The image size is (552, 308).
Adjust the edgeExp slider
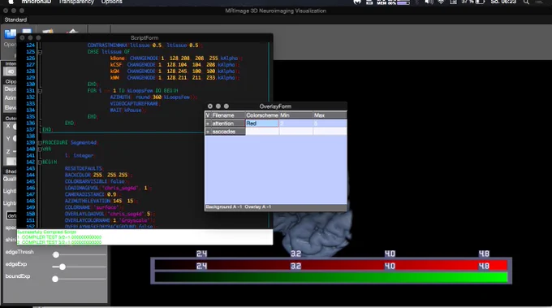(63, 267)
